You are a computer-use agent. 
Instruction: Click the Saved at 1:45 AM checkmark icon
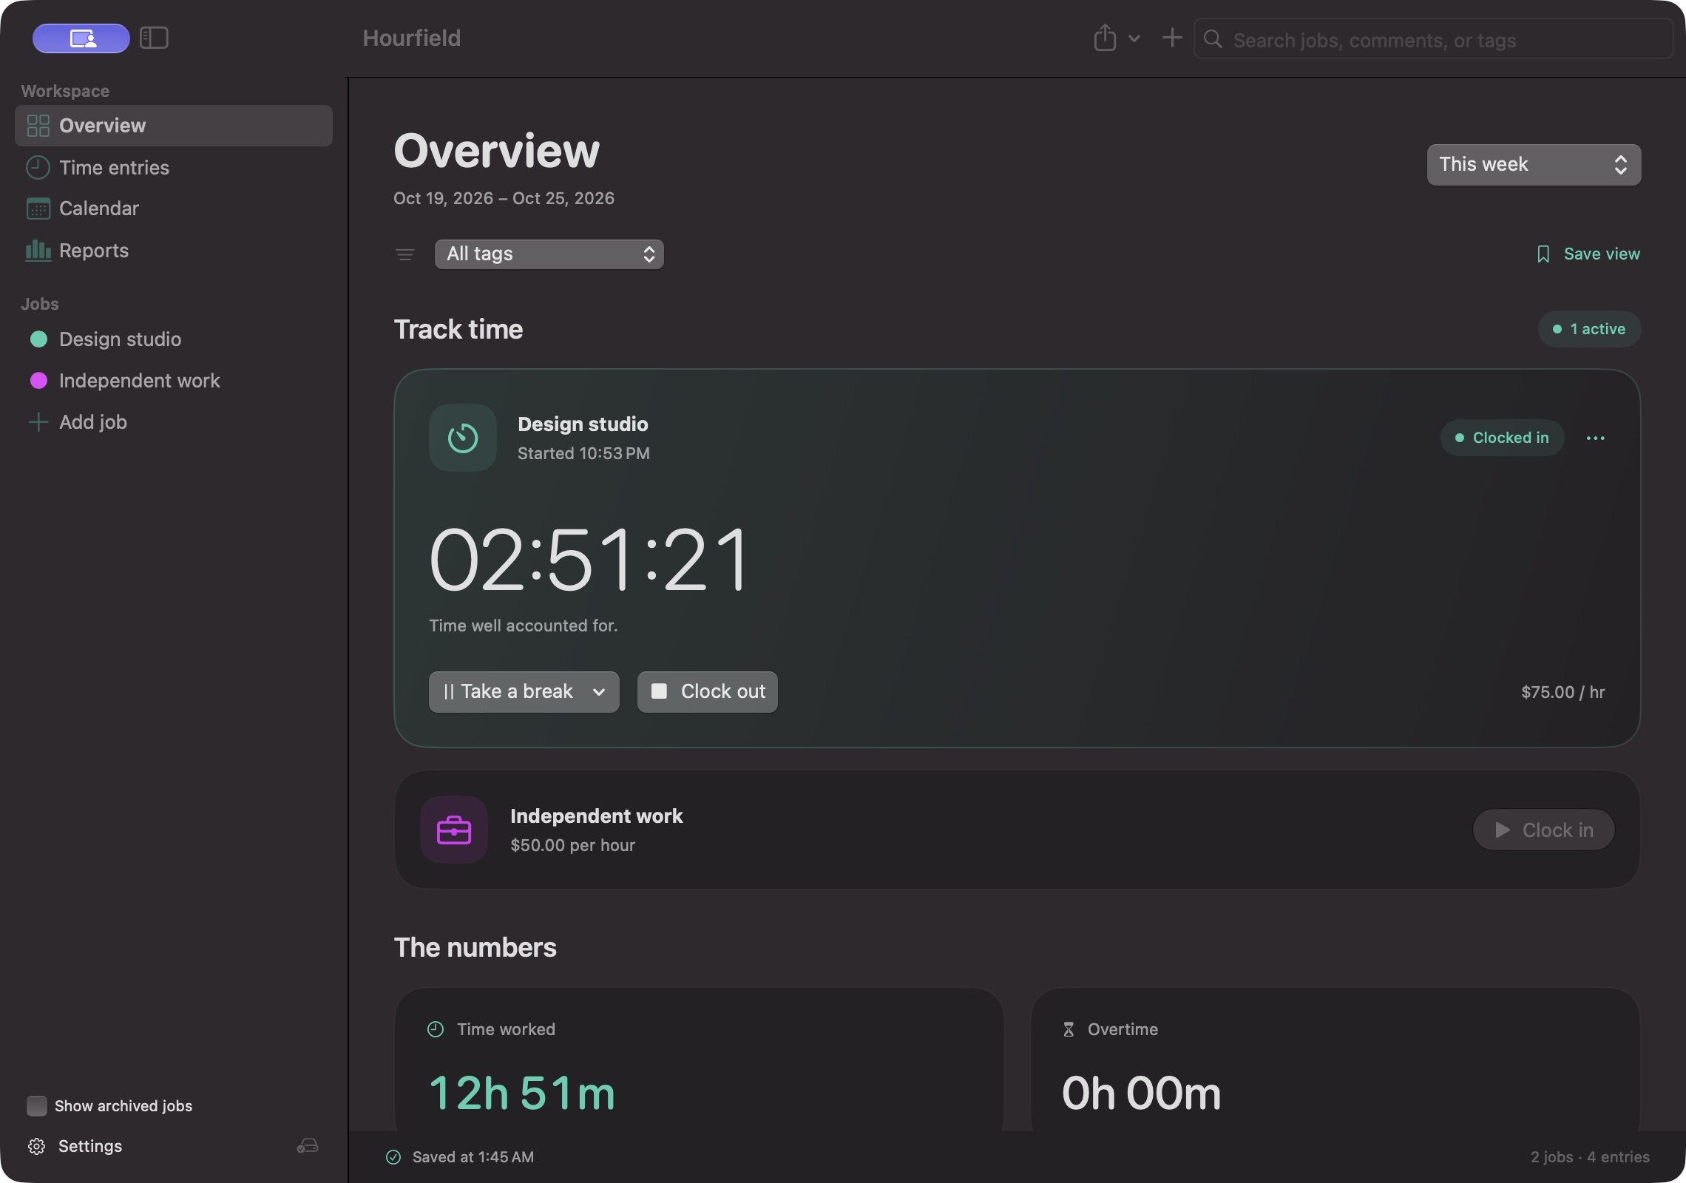393,1157
